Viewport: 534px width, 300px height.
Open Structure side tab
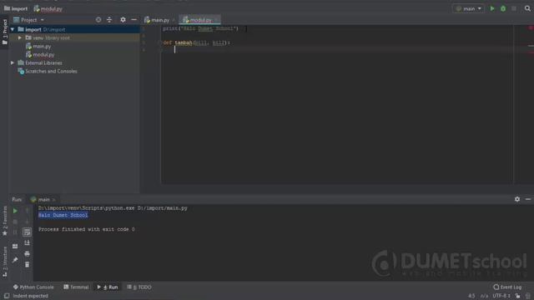(x=4, y=262)
